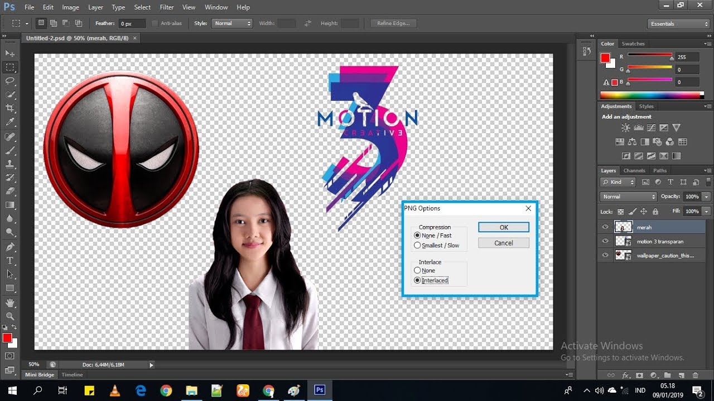Select Smallest / Slow compression option
Screen dimensions: 714x401
(x=417, y=246)
